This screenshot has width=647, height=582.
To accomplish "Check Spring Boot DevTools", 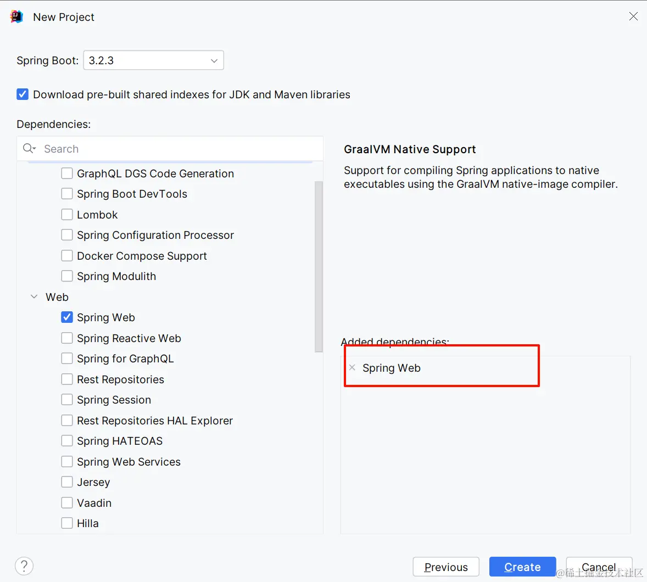I will click(x=67, y=194).
